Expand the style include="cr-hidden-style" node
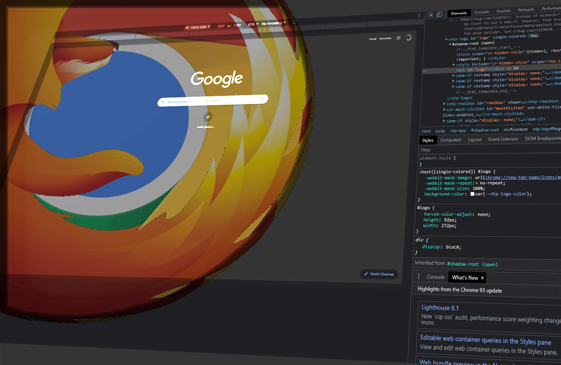 tap(454, 65)
